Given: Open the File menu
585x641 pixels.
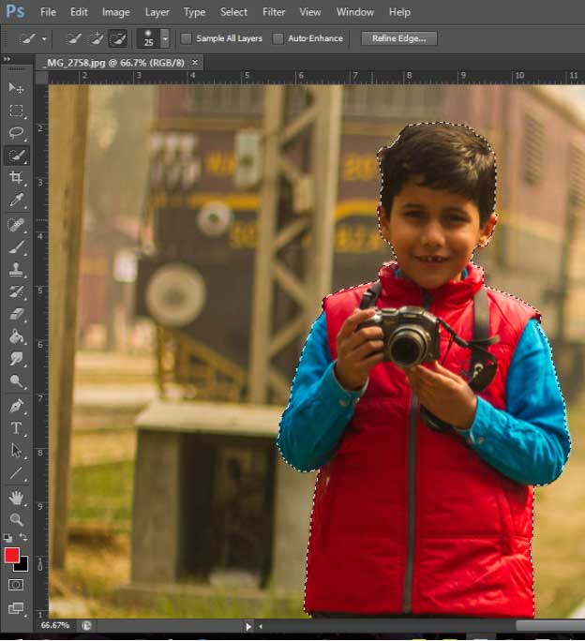Looking at the screenshot, I should [48, 12].
